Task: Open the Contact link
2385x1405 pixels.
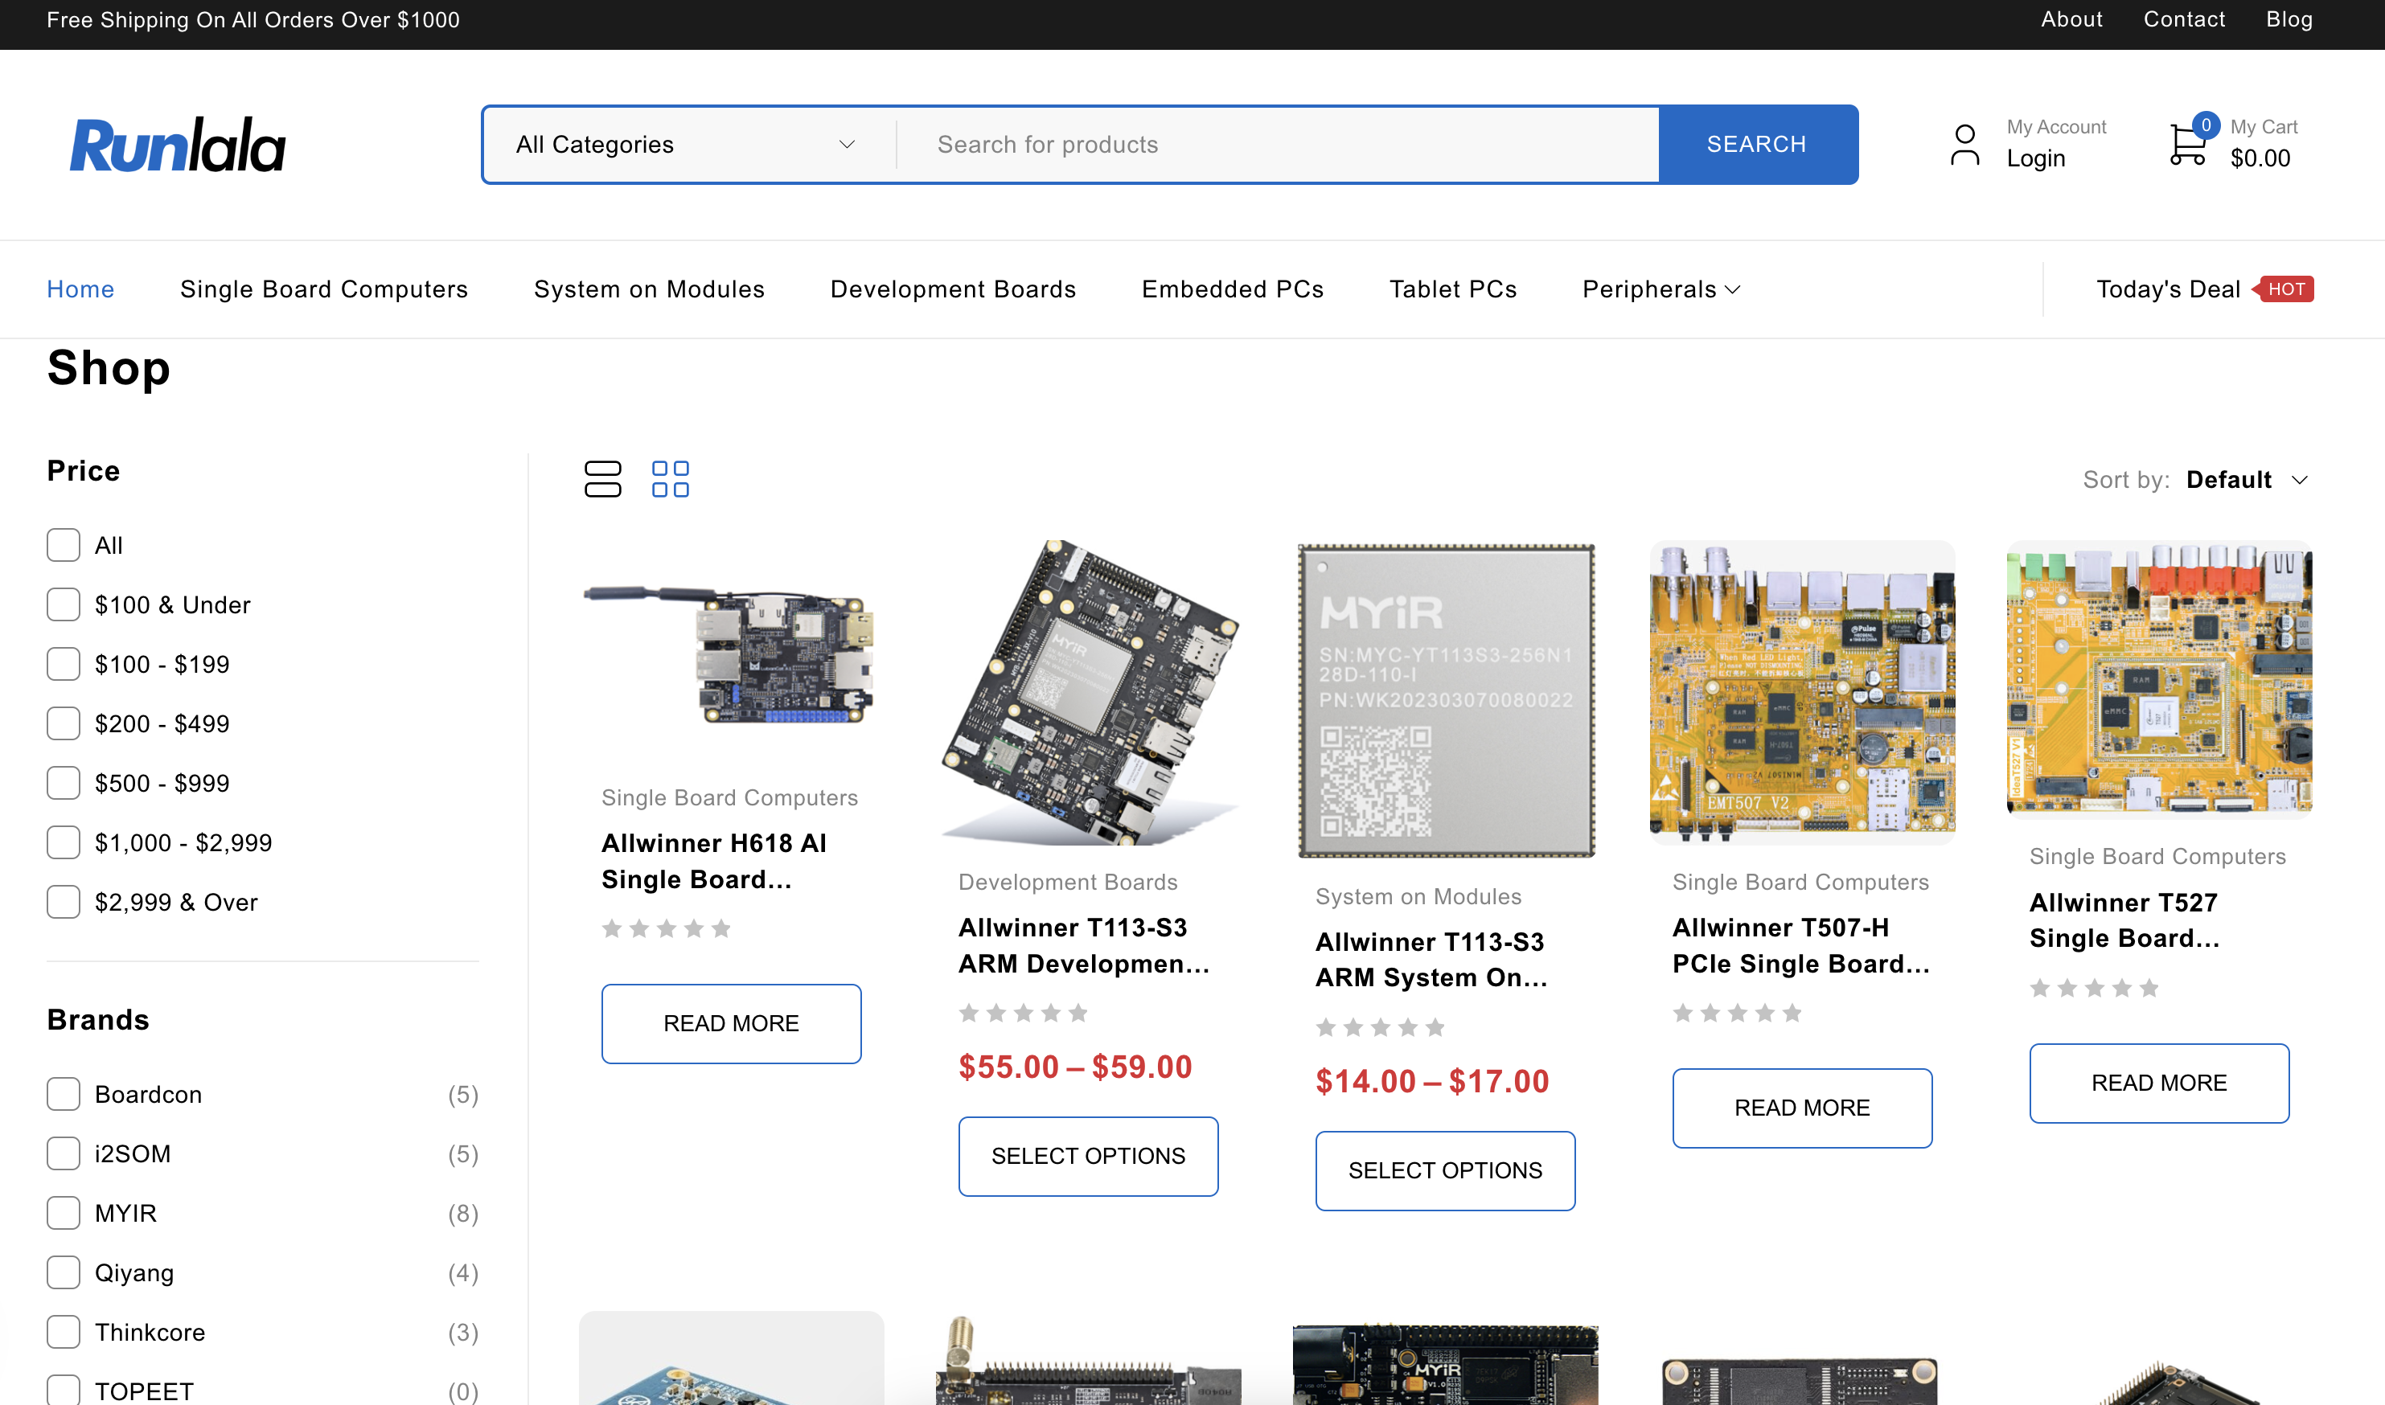Action: 2183,20
